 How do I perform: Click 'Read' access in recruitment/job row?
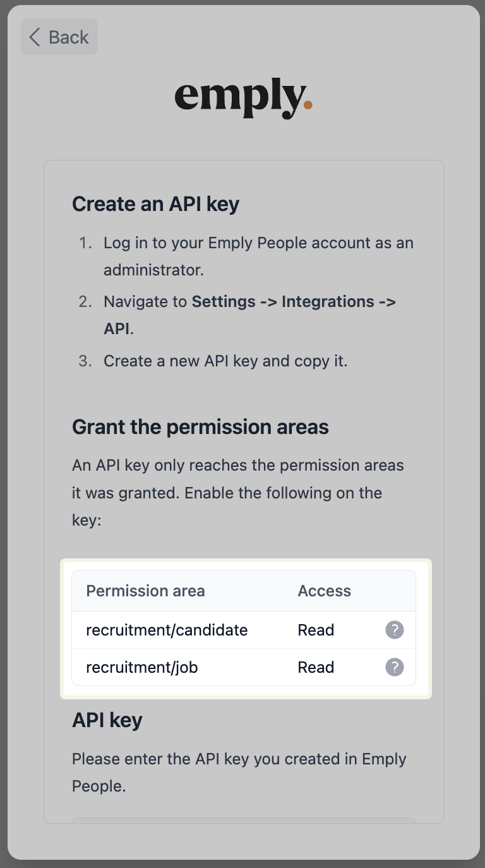(316, 667)
